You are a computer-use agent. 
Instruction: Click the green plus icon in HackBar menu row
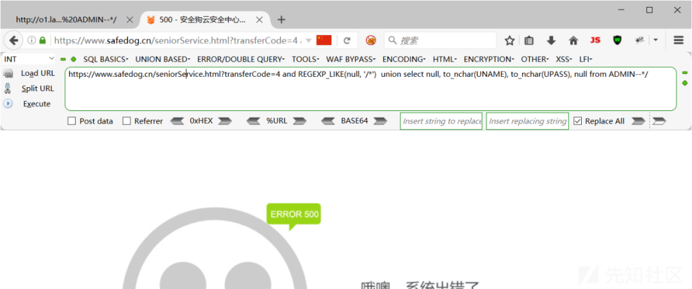73,59
